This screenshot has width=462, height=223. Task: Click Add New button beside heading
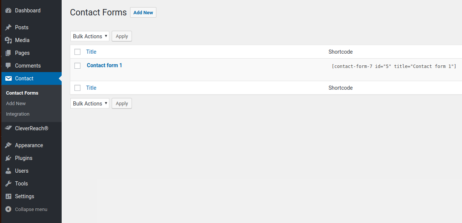click(143, 12)
